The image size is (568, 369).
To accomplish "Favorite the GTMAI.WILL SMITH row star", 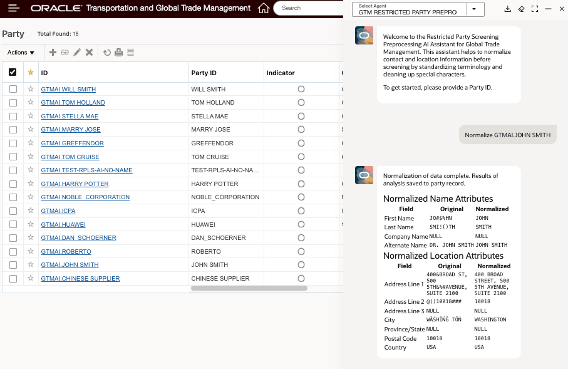I will click(x=31, y=89).
